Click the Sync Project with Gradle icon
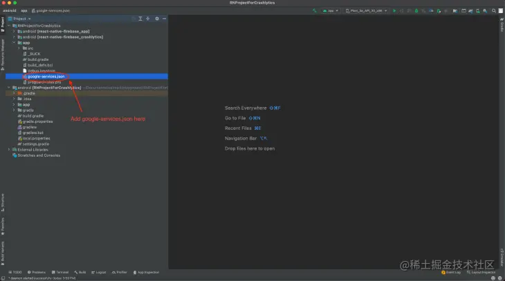Screen dimensions: 505x281 (470, 10)
